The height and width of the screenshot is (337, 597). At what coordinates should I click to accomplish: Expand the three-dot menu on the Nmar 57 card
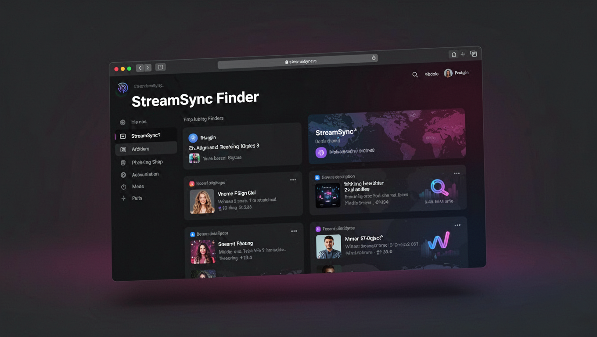[x=457, y=225]
